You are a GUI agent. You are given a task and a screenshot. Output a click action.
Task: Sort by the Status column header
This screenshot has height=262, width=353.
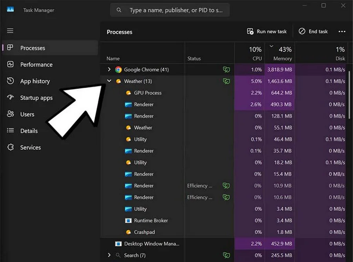(x=209, y=53)
